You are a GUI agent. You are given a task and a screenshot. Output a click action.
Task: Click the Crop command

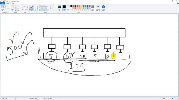click(17, 6)
